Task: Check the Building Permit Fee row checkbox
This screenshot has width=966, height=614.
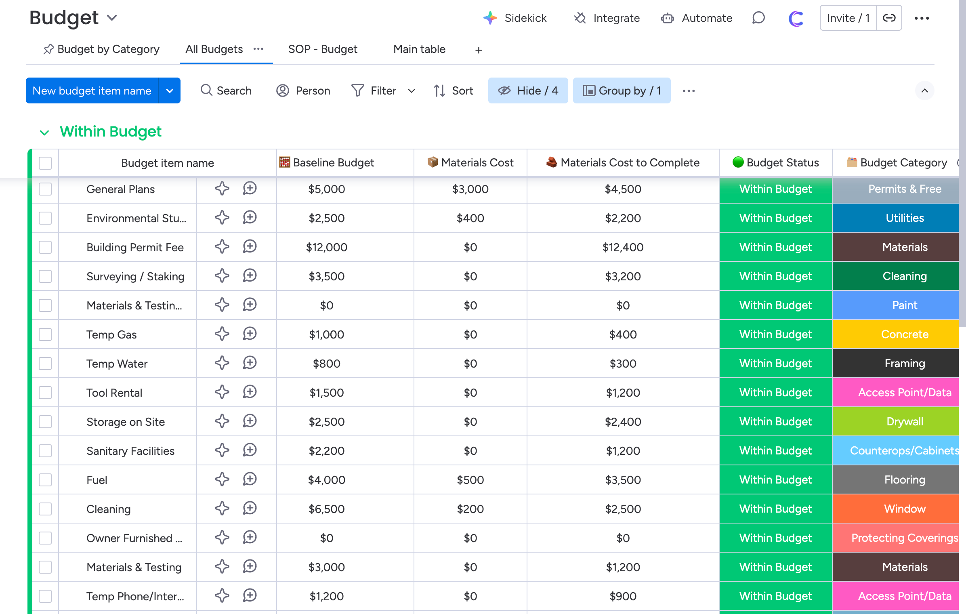Action: point(45,247)
